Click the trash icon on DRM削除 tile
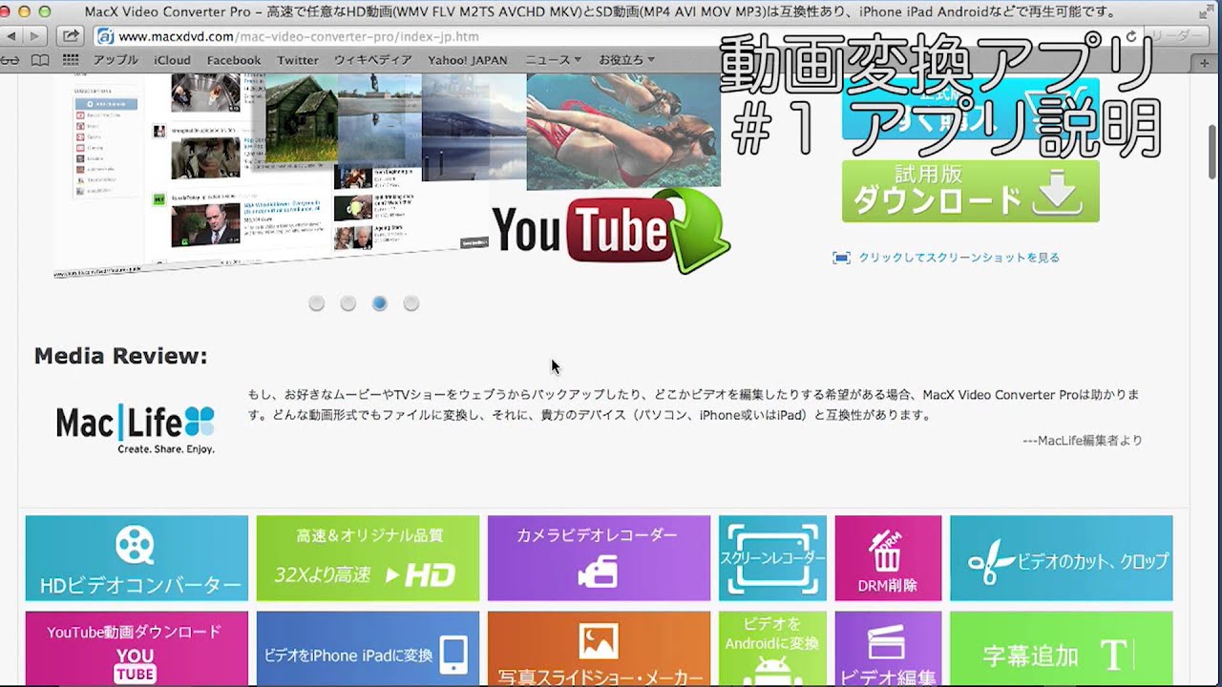1222x687 pixels. [887, 552]
